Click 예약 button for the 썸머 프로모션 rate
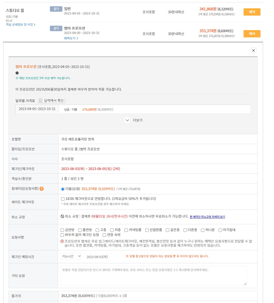Screen dimensions: 274x303 (x=252, y=34)
